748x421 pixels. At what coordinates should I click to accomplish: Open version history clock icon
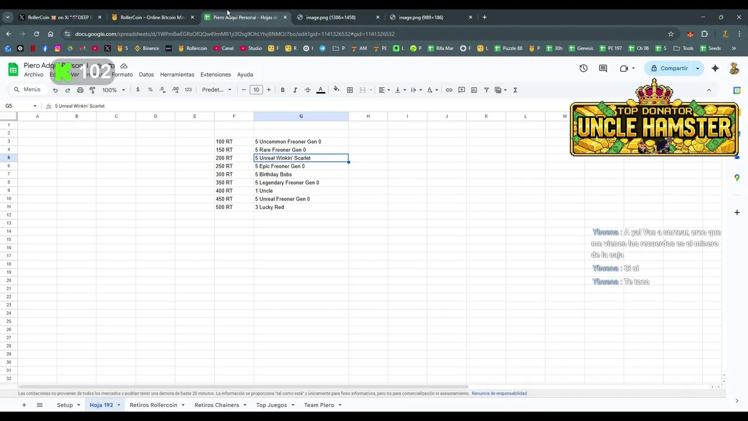click(x=583, y=68)
